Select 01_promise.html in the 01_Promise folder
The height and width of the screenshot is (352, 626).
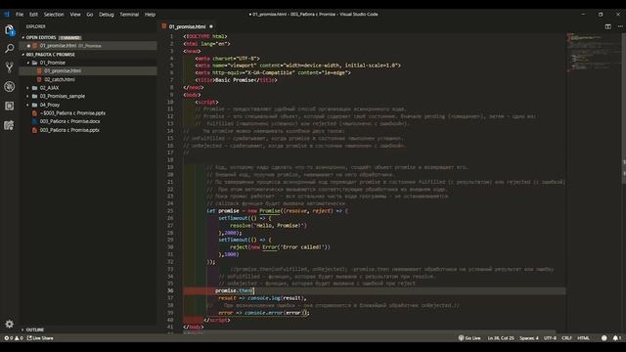[x=88, y=70]
